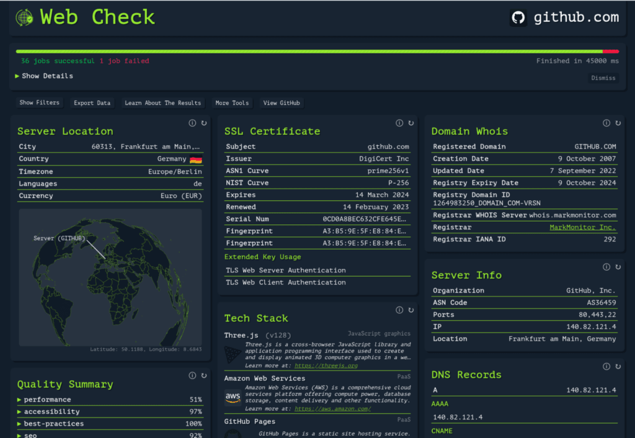This screenshot has height=438, width=635.
Task: Open info for DNS Records card
Action: [x=606, y=366]
